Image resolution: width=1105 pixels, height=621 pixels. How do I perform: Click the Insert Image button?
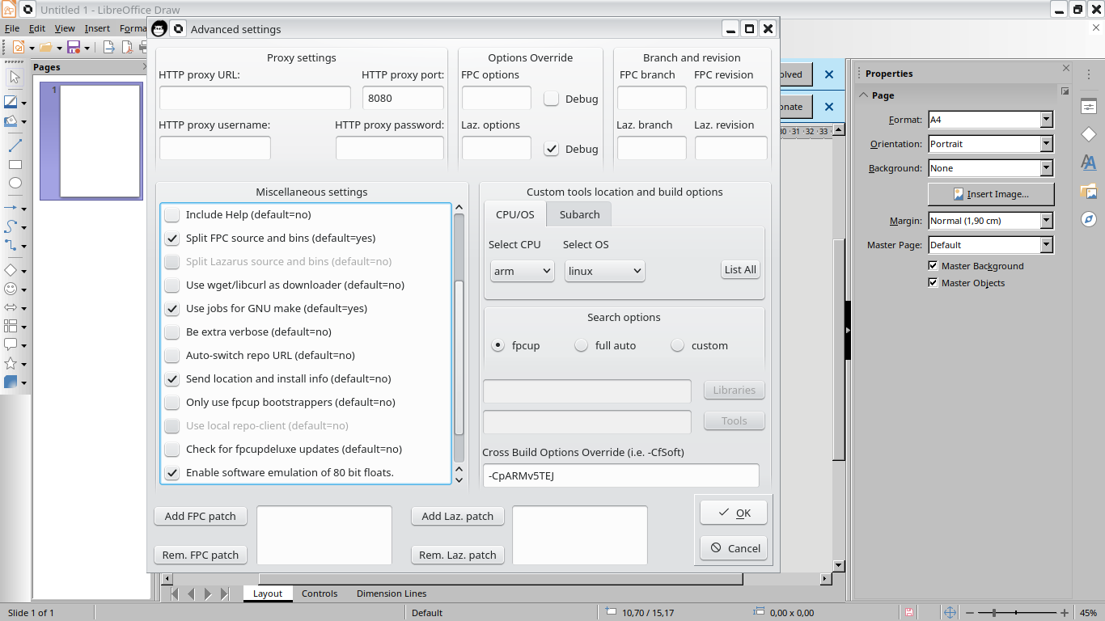pyautogui.click(x=991, y=194)
